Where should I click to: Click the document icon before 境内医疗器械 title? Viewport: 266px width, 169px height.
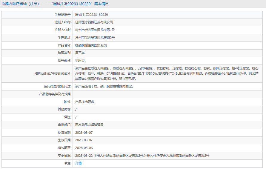pos(3,4)
